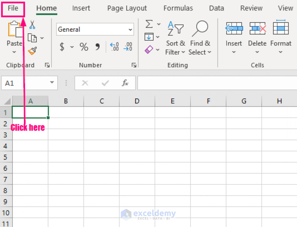Select row 10 header
This screenshot has height=227, width=297.
point(6,213)
